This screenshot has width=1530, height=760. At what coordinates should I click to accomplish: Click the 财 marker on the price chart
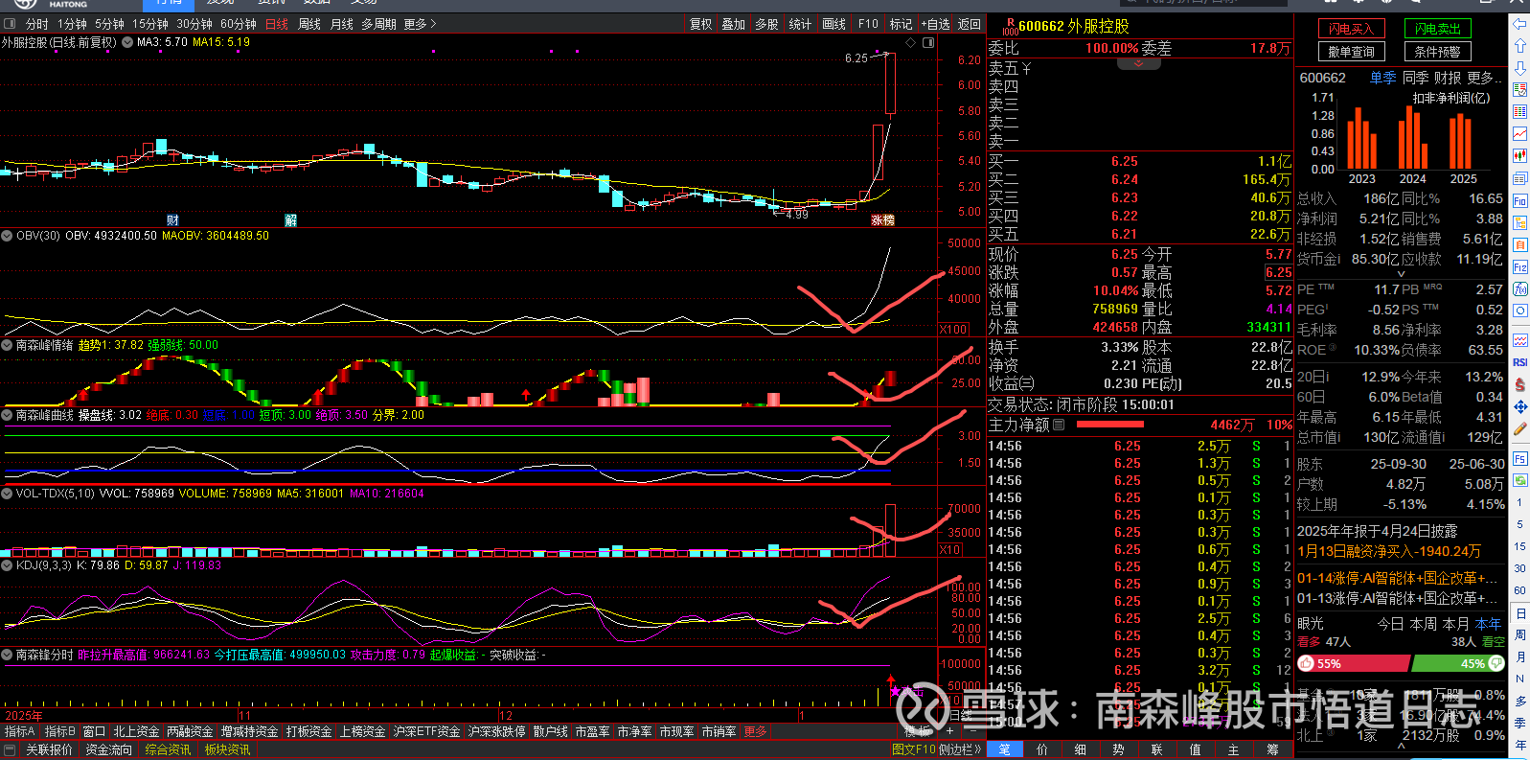[x=172, y=220]
